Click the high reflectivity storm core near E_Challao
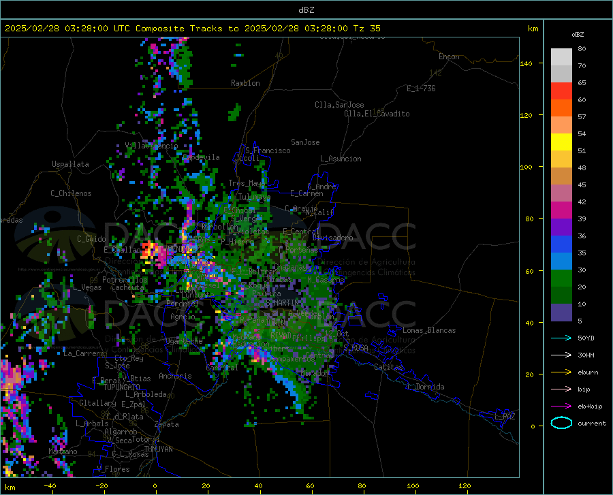613x495 pixels. tap(149, 250)
